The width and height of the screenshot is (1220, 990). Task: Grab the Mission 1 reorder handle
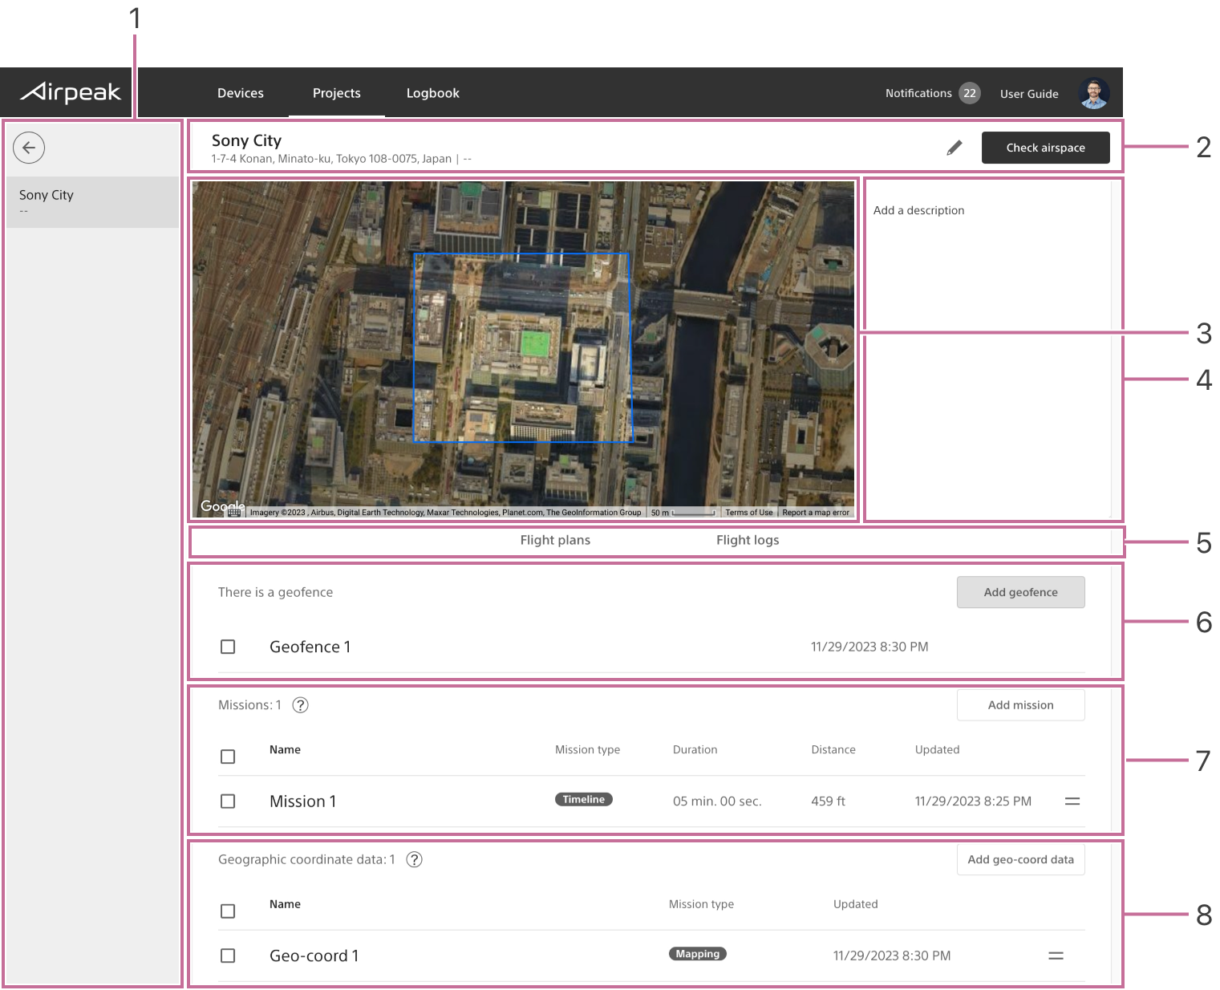point(1072,801)
